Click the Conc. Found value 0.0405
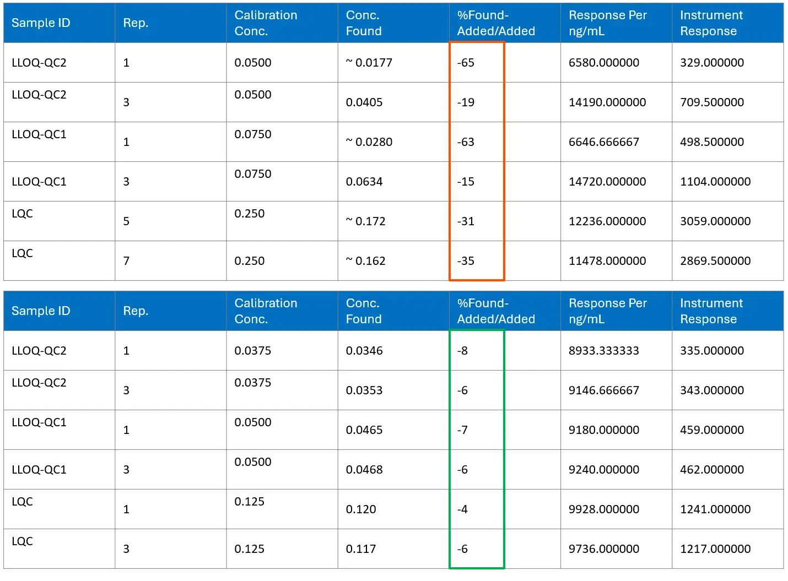Viewport: 788px width, 581px height. 364,102
